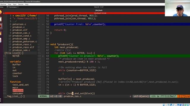
Task: Jump to the consumer function tag
Action: click(18, 93)
